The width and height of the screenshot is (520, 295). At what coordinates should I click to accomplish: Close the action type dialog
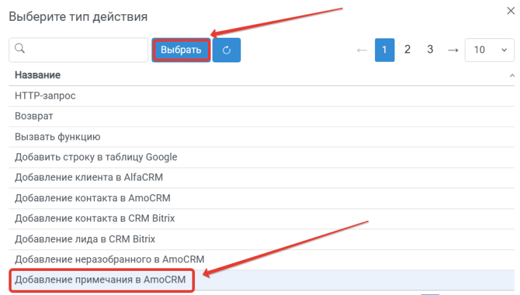tap(511, 11)
